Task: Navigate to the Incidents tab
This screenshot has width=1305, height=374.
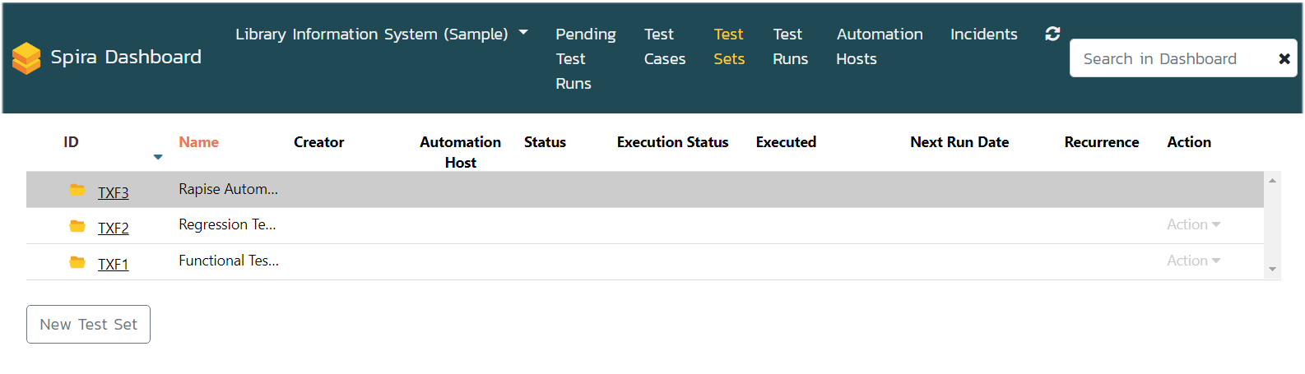Action: point(983,35)
